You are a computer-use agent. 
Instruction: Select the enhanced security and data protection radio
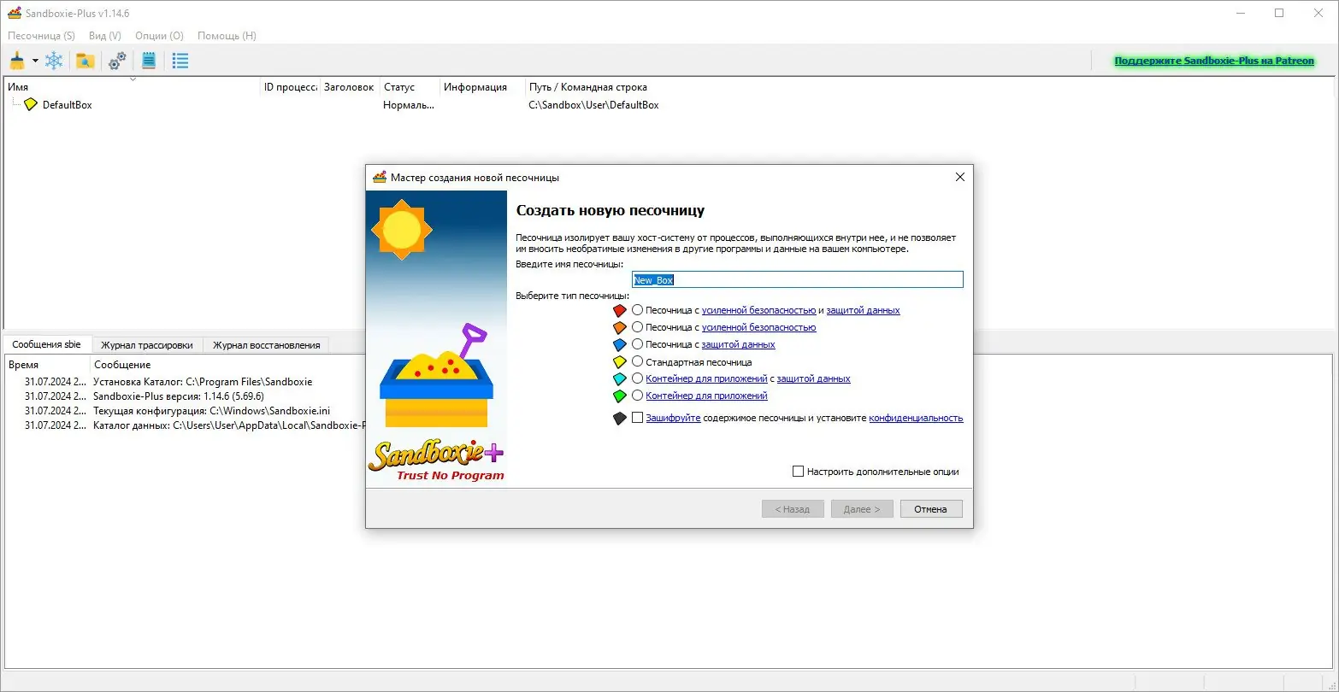click(x=637, y=310)
